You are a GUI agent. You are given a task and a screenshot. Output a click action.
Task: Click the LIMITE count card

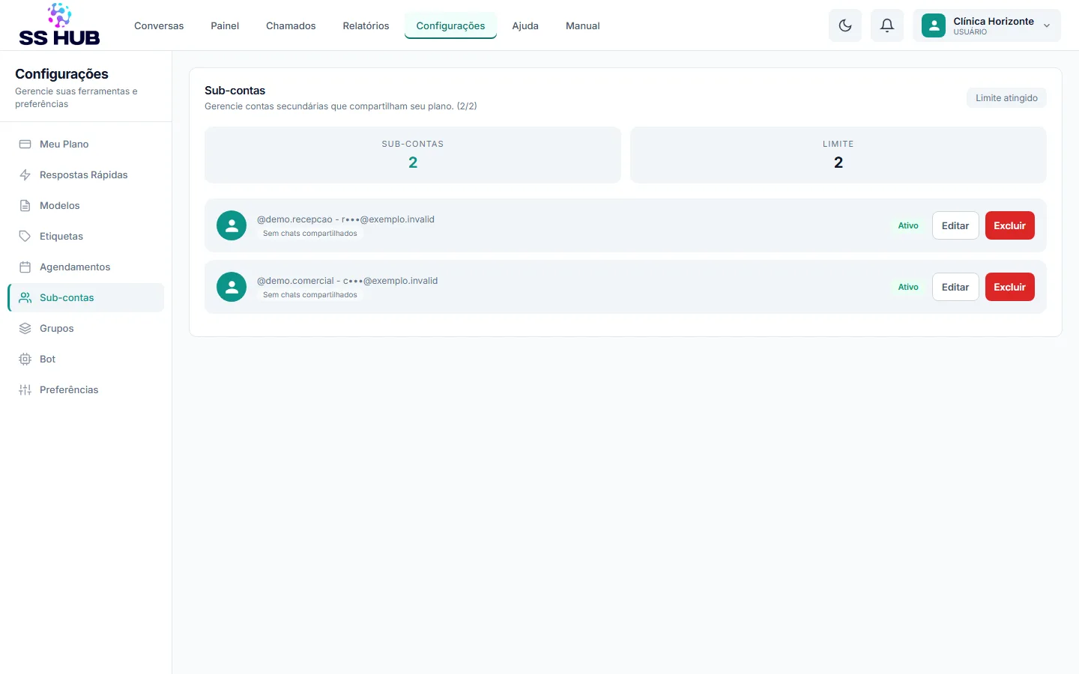pyautogui.click(x=838, y=155)
